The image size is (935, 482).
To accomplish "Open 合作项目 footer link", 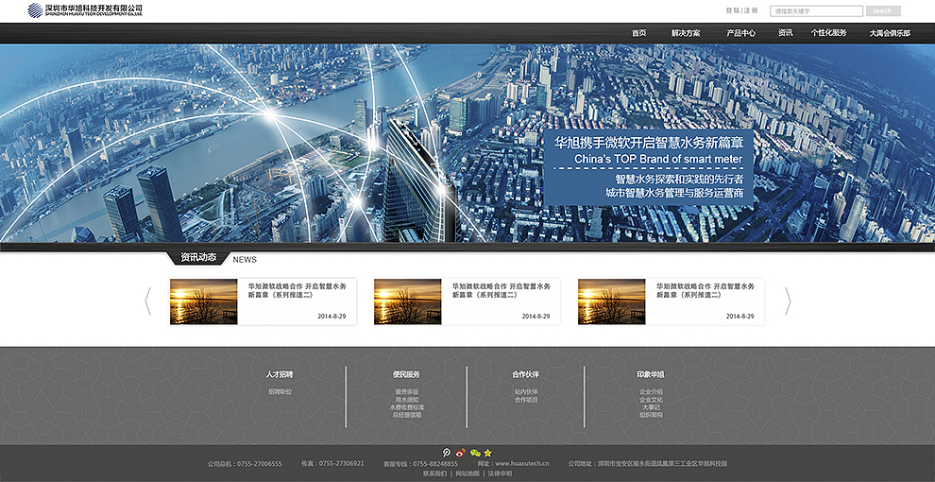I will (526, 400).
